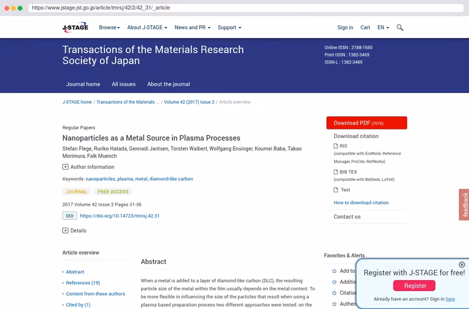Click 'Print ISSN : 1382-3469' text
Viewport: 469px width, 309px height.
347,55
